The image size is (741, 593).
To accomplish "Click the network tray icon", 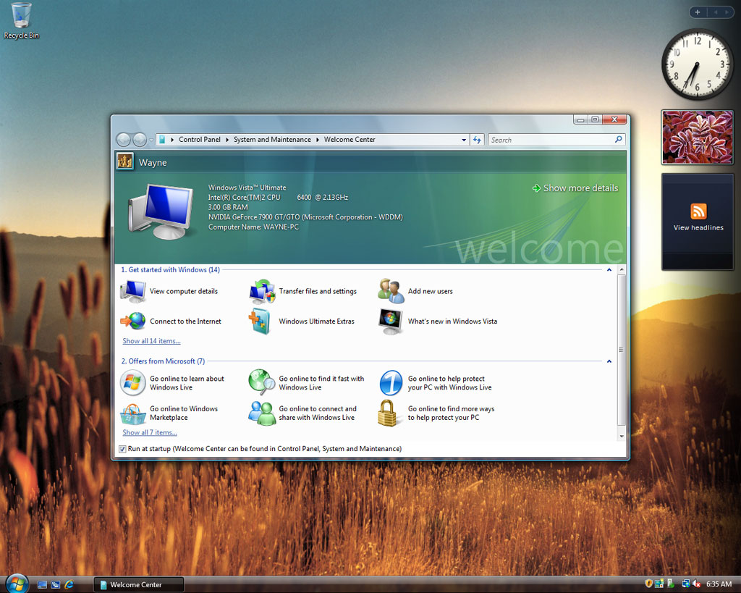I will click(685, 584).
